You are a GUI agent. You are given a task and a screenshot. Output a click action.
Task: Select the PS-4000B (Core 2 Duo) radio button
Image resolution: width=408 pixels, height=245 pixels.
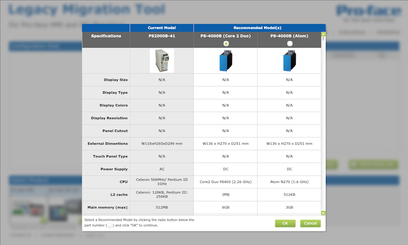tap(226, 43)
